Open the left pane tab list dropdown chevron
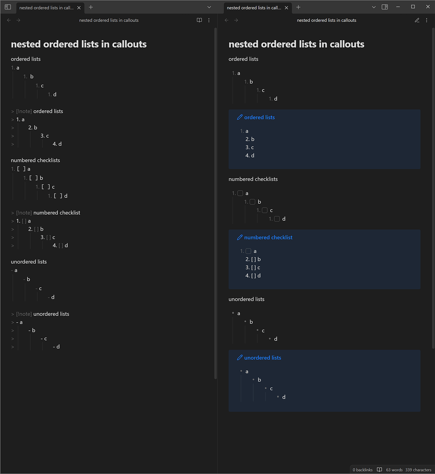This screenshot has width=435, height=474. [209, 6]
